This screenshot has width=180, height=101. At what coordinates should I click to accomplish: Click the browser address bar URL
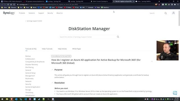(x=48, y=4)
